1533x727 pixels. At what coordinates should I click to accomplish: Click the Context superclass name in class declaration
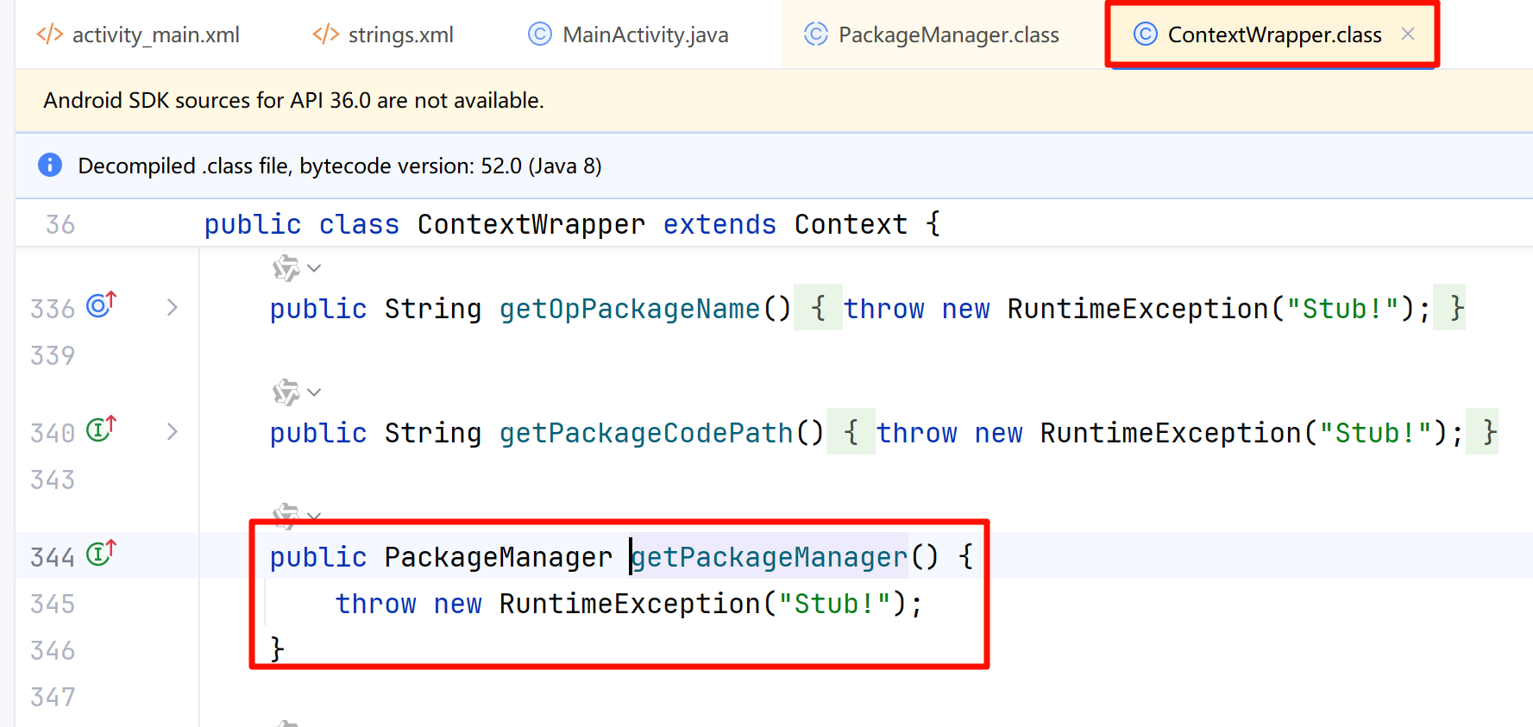[x=850, y=225]
